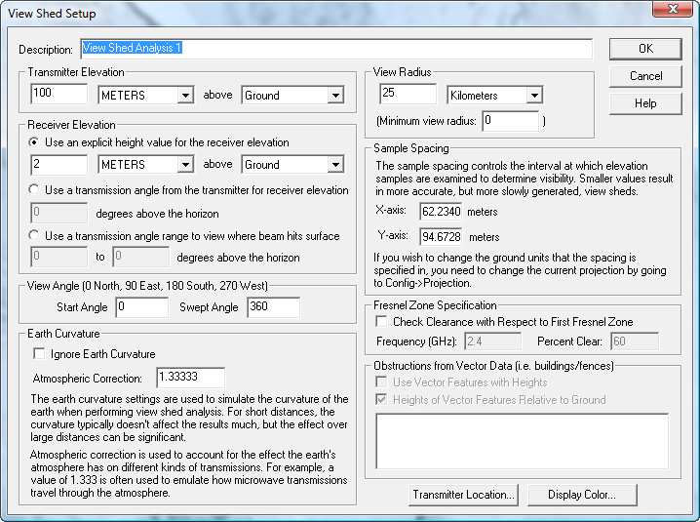
Task: Enable Ignore Earth Curvature checkbox
Action: coord(39,354)
